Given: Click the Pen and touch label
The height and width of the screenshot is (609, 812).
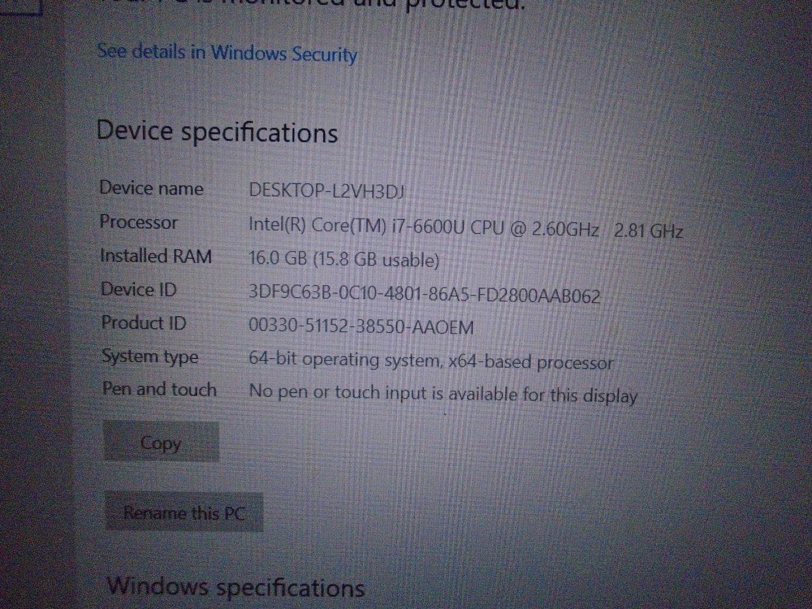Looking at the screenshot, I should tap(159, 389).
